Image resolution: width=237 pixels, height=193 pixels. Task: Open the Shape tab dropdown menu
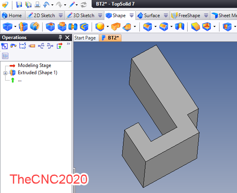click(131, 16)
